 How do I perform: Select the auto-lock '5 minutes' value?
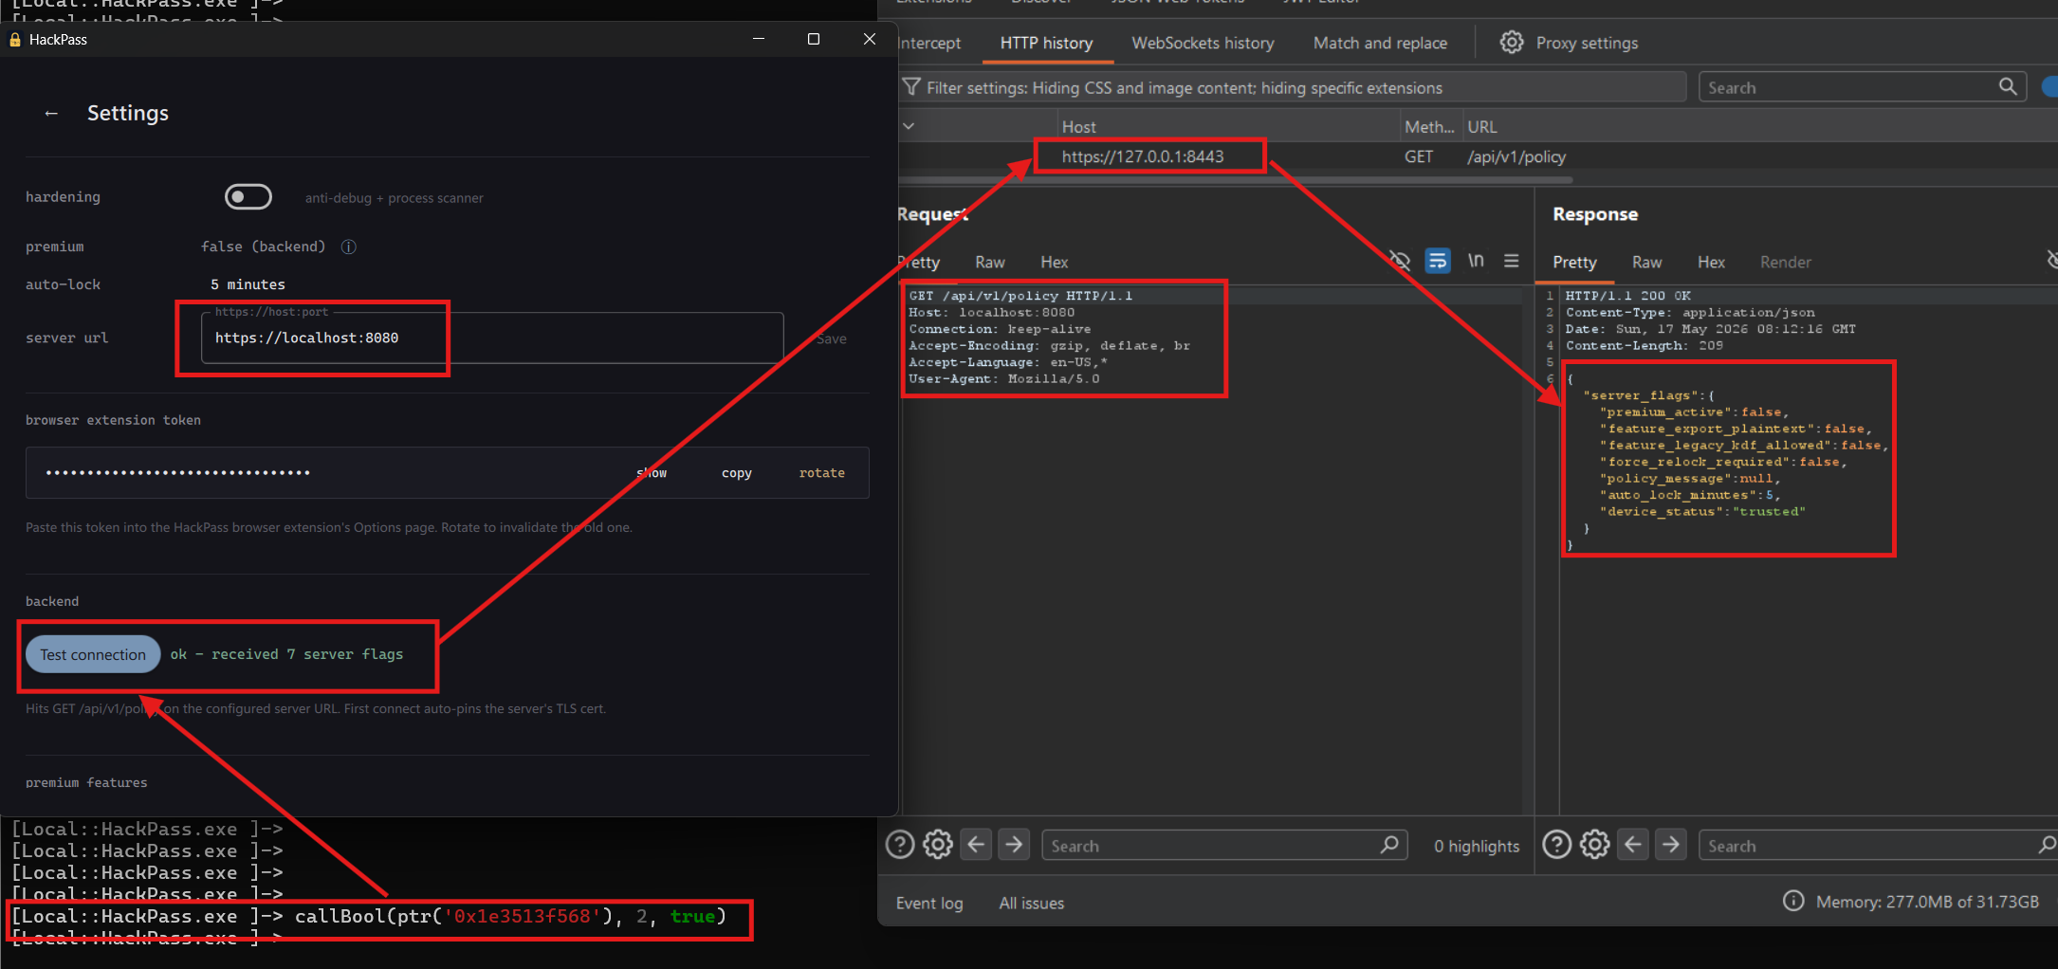(248, 284)
